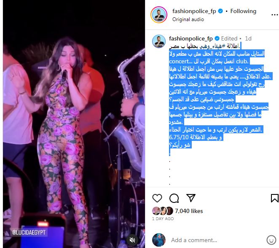Open more options three-dot menu

click(275, 15)
